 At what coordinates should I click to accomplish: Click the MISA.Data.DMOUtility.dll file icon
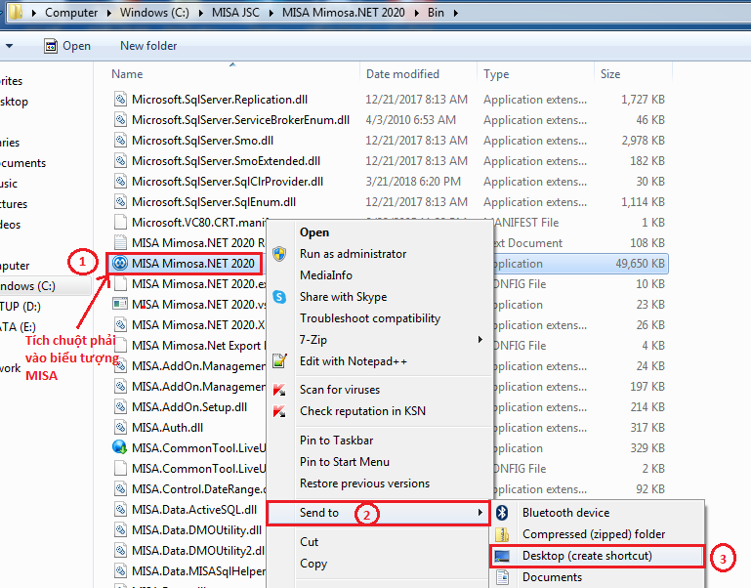pyautogui.click(x=120, y=530)
